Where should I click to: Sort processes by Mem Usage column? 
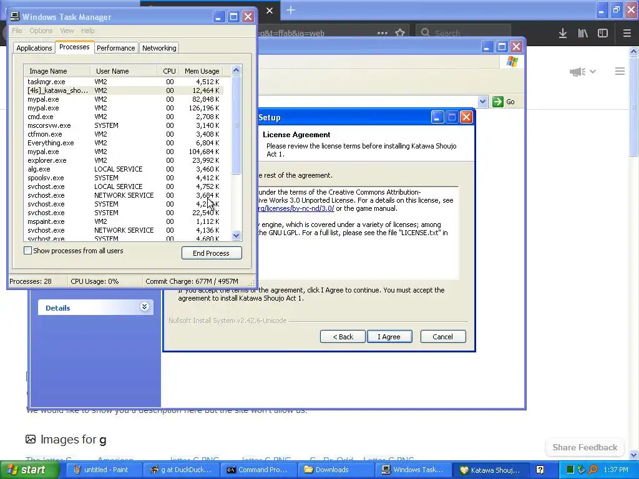tap(202, 71)
